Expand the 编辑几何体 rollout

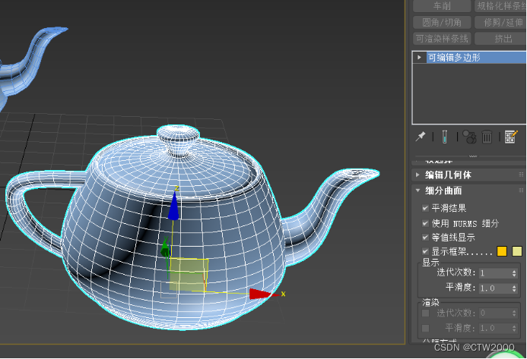(x=417, y=175)
